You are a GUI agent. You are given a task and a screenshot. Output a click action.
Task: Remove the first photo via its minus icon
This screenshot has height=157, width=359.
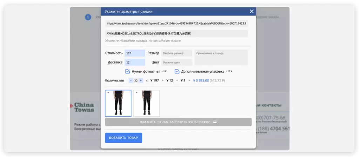click(x=108, y=92)
